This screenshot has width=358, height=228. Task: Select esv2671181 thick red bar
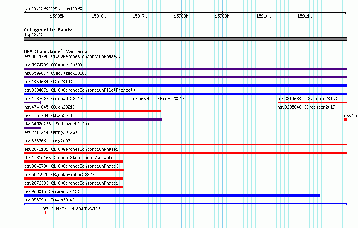185,153
